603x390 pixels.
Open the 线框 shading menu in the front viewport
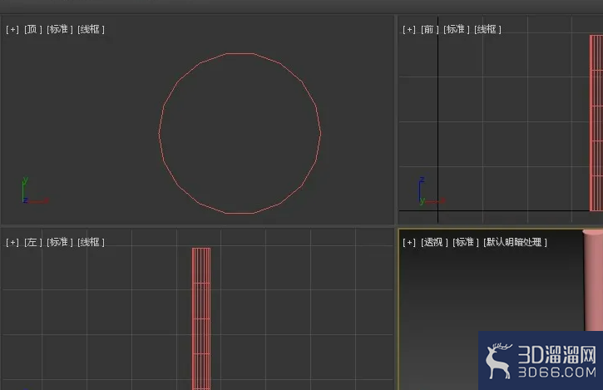click(x=487, y=29)
